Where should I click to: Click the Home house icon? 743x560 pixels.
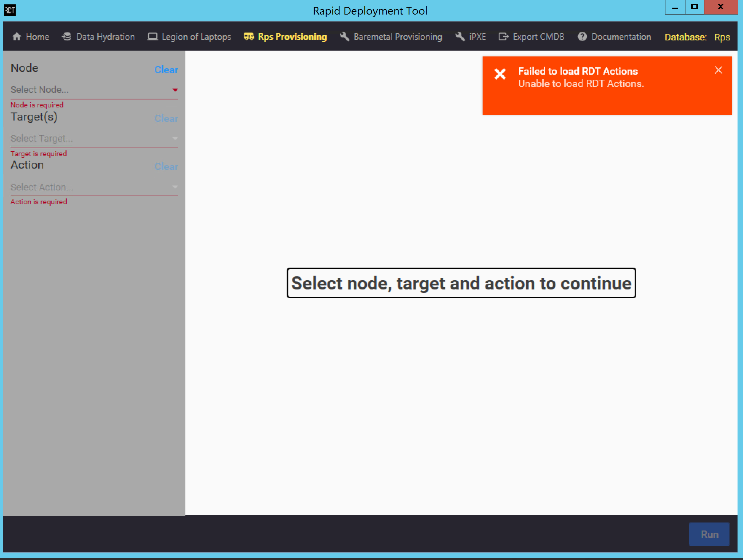pos(17,37)
